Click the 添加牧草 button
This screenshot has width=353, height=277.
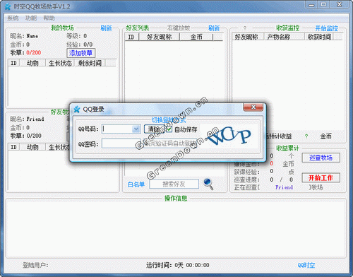point(81,53)
